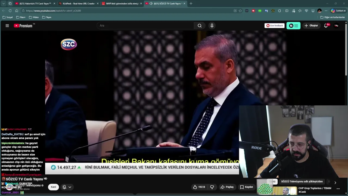This screenshot has width=348, height=196.
Task: Open the YouTube hamburger guide menu
Action: click(7, 26)
